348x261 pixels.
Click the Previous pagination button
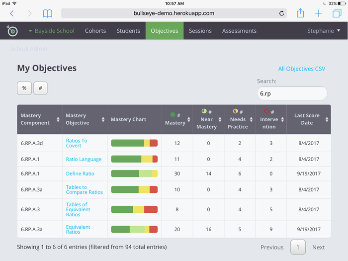pos(272,247)
